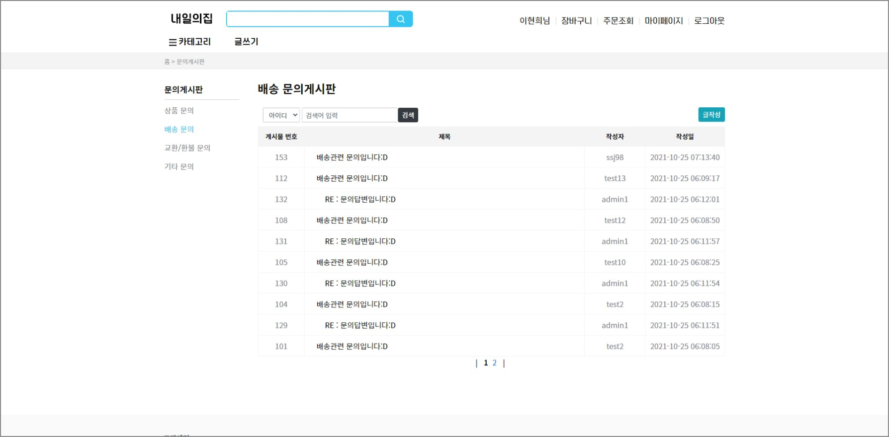The height and width of the screenshot is (437, 889).
Task: Select 기타 문의 in sidebar
Action: 179,166
